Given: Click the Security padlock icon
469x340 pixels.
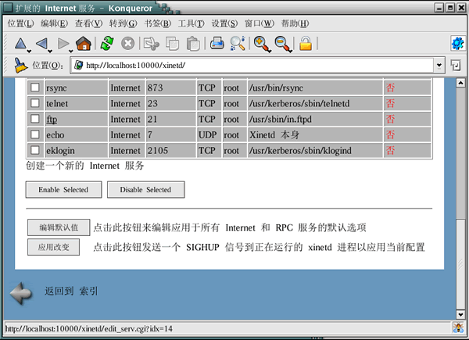Looking at the screenshot, I should pos(306,43).
